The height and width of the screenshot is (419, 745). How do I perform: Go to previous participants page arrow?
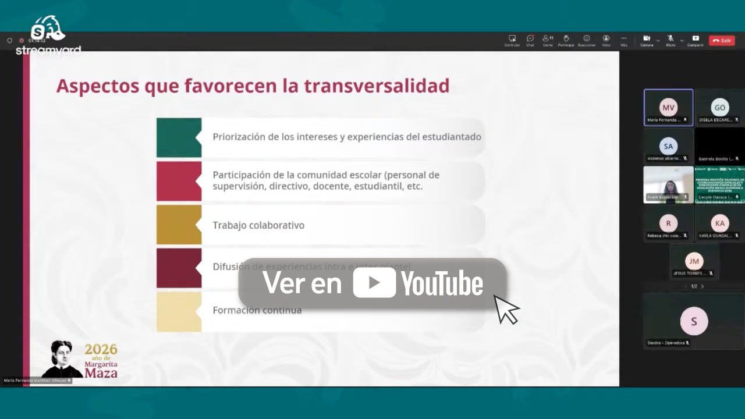tap(686, 286)
